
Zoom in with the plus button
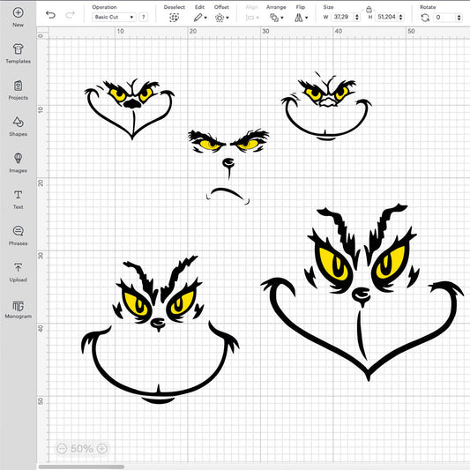click(102, 449)
